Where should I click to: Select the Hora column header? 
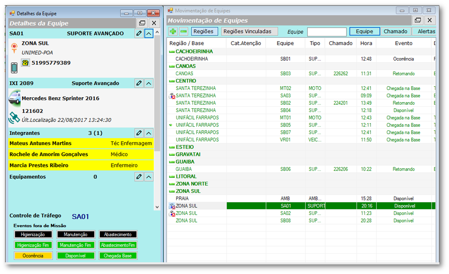tap(366, 43)
